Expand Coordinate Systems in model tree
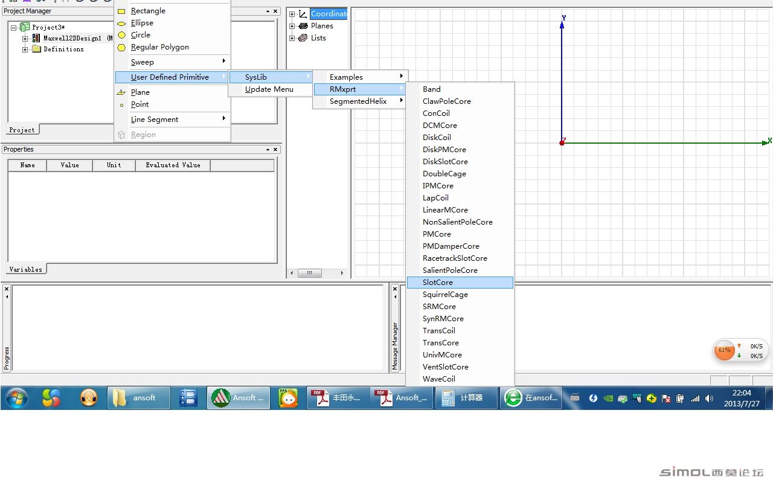The image size is (773, 483). click(292, 14)
